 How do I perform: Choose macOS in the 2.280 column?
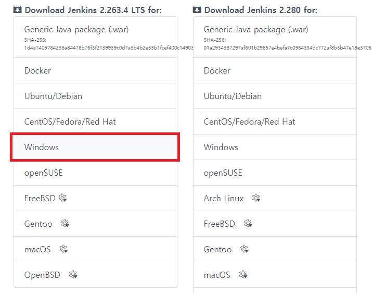[x=275, y=275]
